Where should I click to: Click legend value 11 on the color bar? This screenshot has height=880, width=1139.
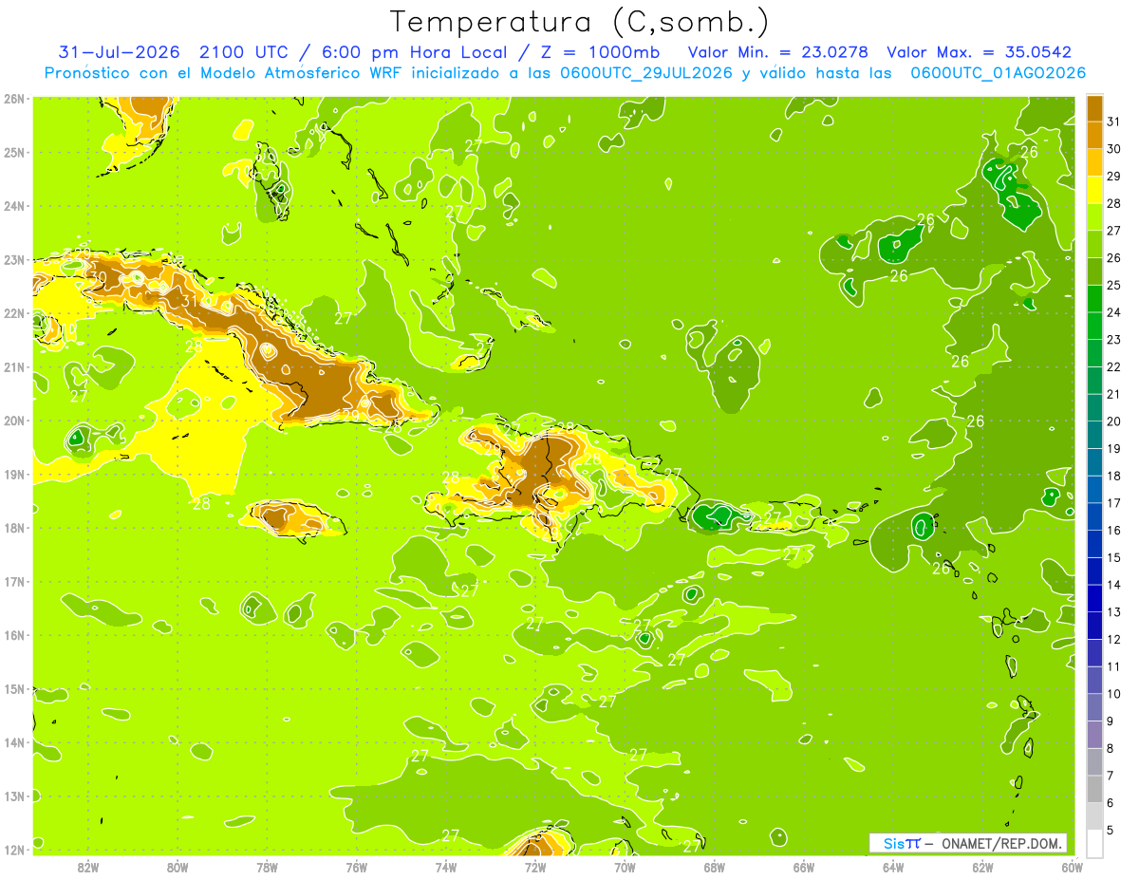(1113, 666)
